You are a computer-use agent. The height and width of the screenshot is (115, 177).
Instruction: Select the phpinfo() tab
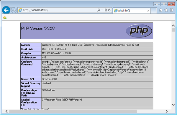tap(132, 11)
